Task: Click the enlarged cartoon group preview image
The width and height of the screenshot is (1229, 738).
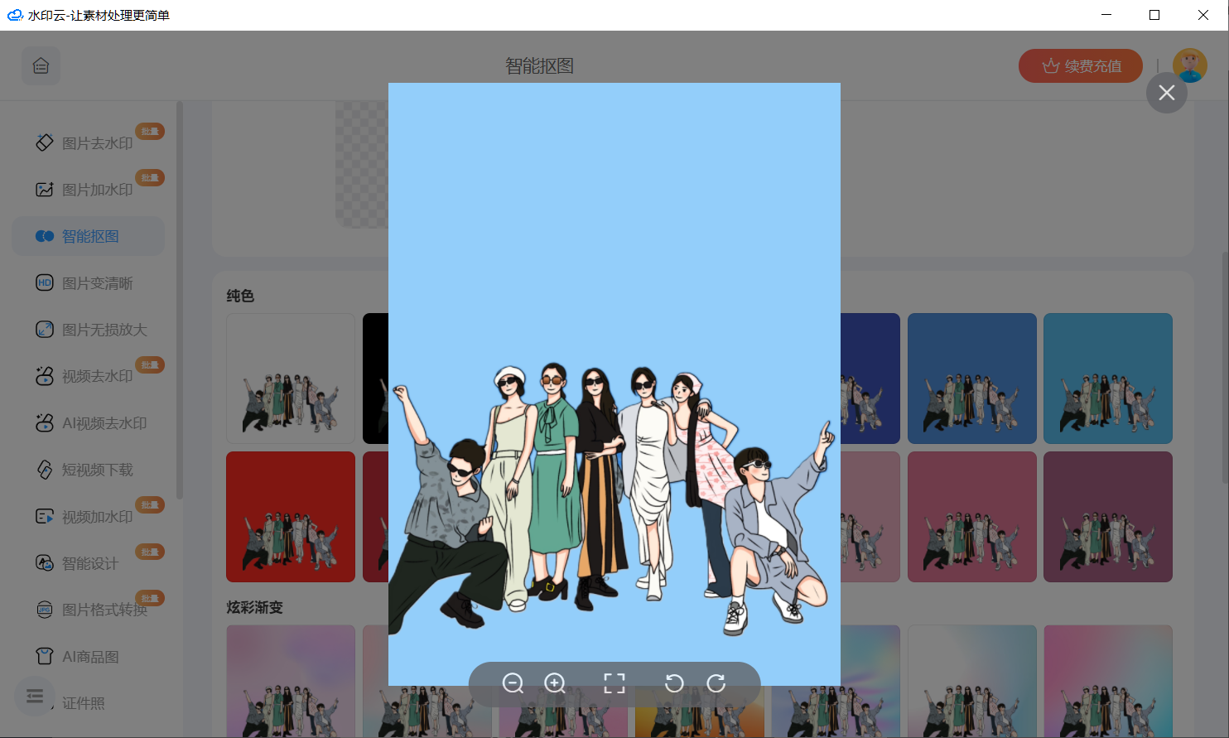Action: pos(614,384)
